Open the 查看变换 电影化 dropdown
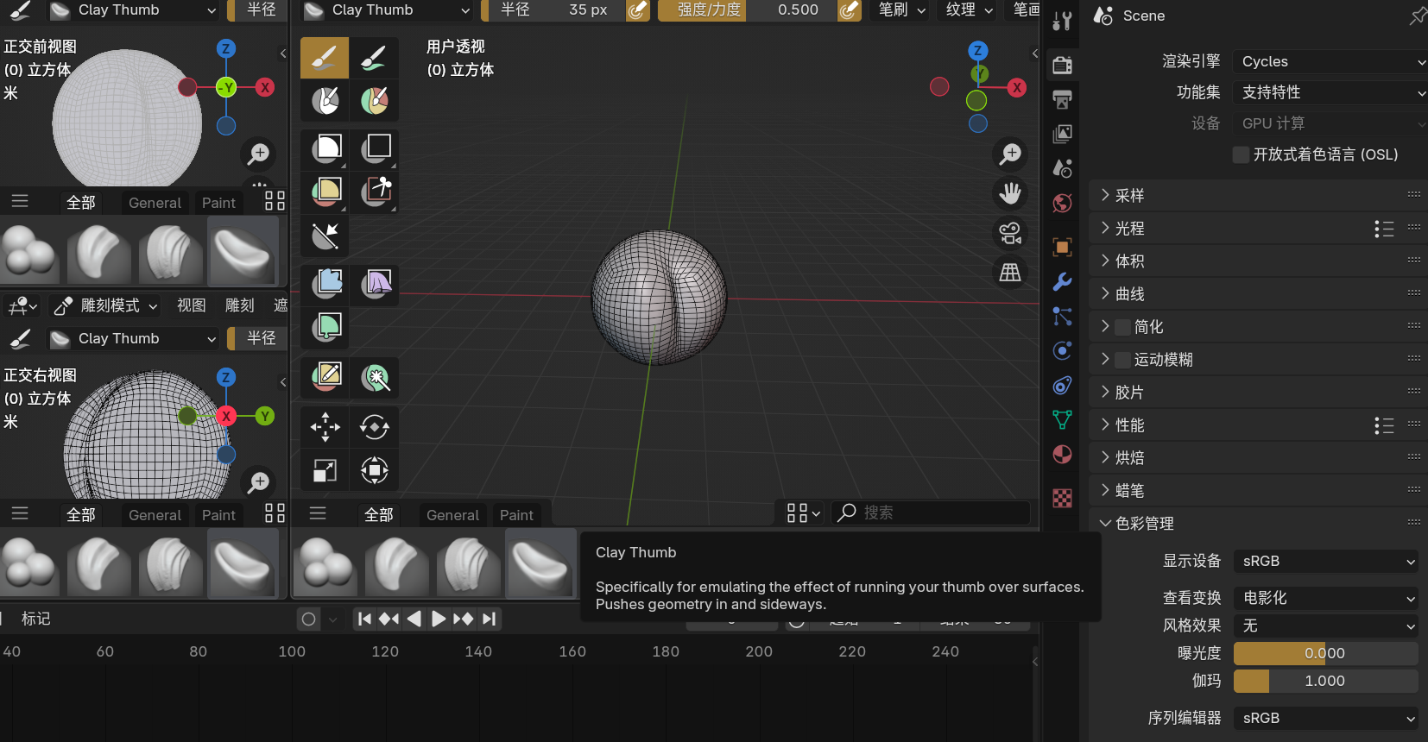This screenshot has height=742, width=1428. click(x=1326, y=598)
